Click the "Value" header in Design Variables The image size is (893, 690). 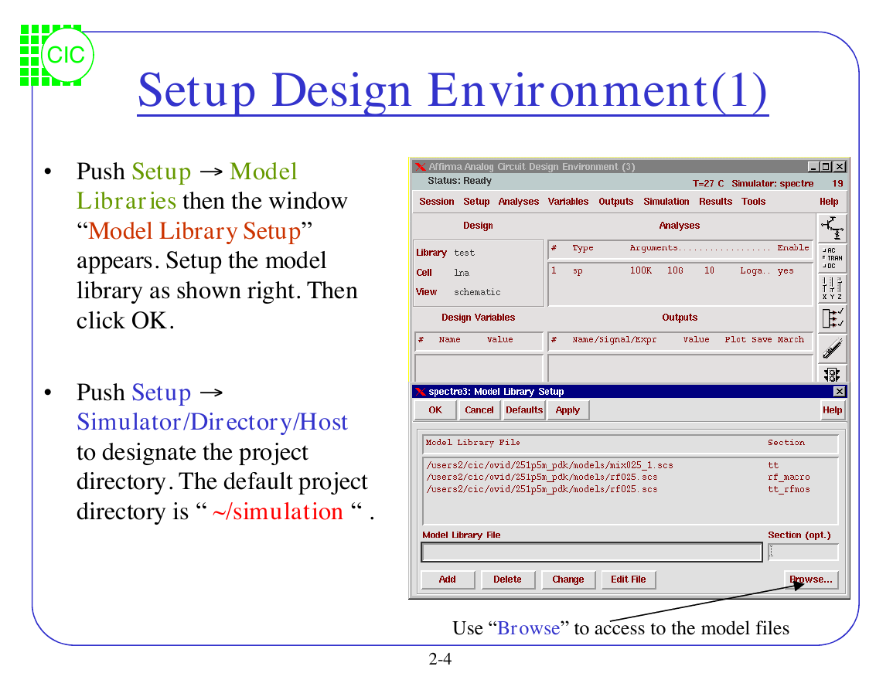tap(500, 340)
